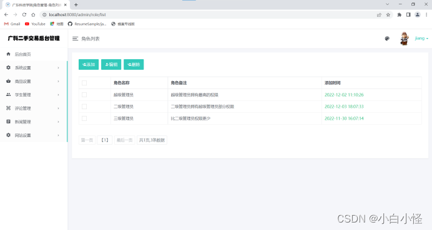The height and width of the screenshot is (230, 432).
Task: Click the share page icon in address bar
Action: click(x=379, y=15)
